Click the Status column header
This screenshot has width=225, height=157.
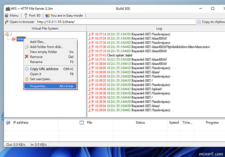point(140,122)
